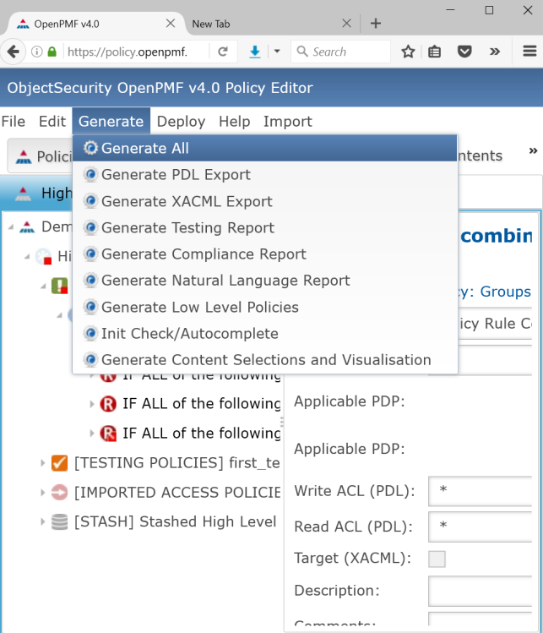
Task: Open the downloads arrow icon
Action: pos(254,52)
